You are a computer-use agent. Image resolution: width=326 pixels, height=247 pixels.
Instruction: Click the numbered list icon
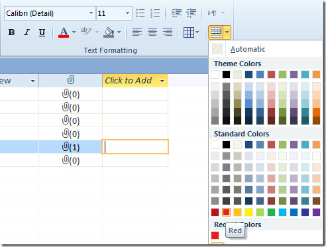(x=155, y=13)
